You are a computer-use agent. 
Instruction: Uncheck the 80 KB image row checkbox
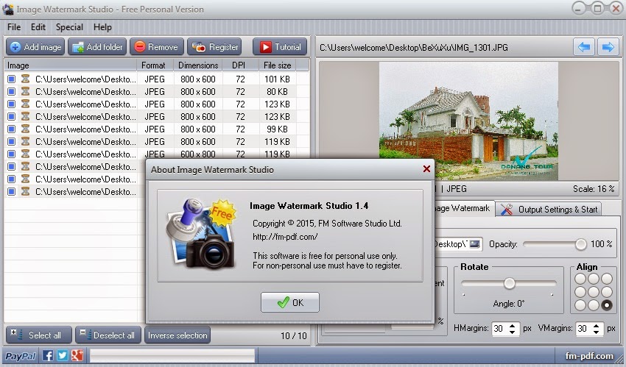pos(12,92)
